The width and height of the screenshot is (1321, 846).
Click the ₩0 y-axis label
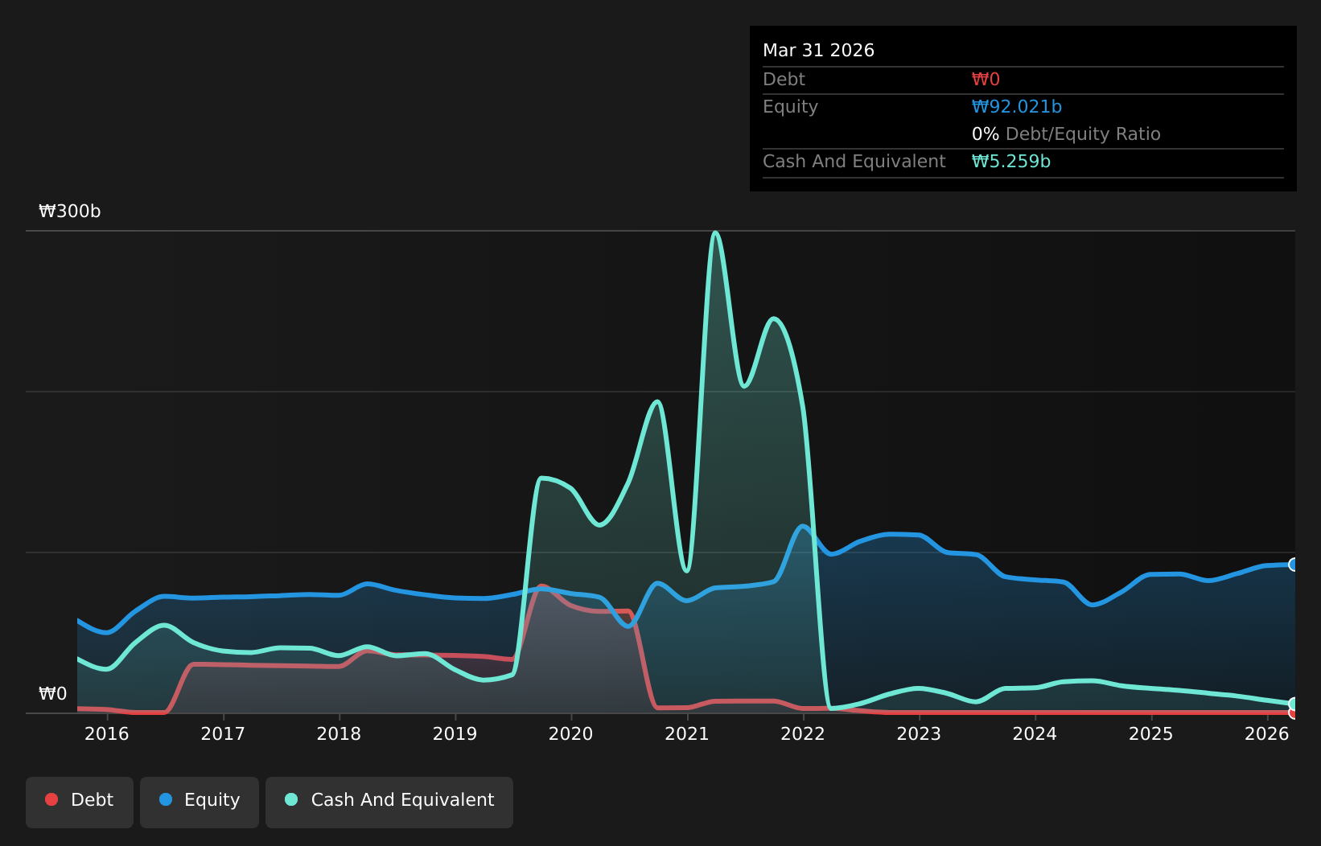pyautogui.click(x=53, y=694)
